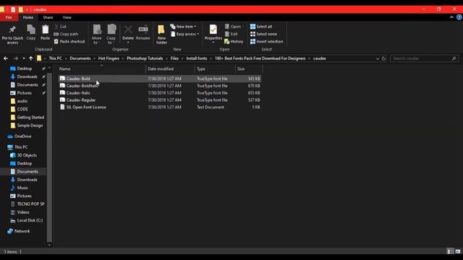Open TECNO POP 5P device
463x260 pixels.
30,204
